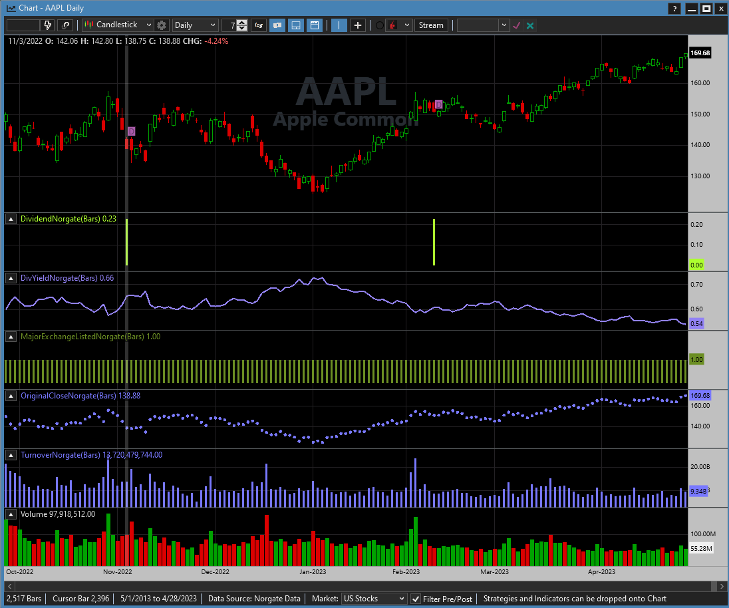
Task: Collapse the DivYieldNorgate pane
Action: (11, 278)
